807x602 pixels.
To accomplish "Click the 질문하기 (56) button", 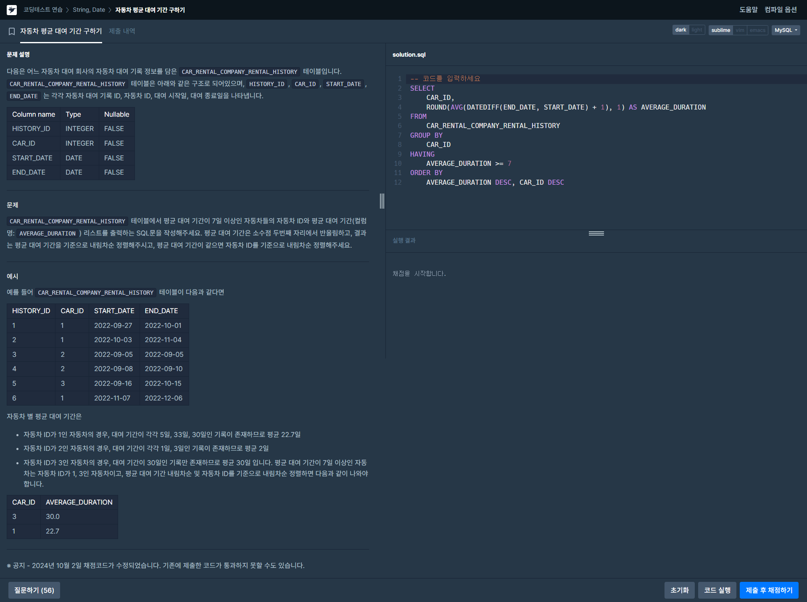I will [34, 590].
